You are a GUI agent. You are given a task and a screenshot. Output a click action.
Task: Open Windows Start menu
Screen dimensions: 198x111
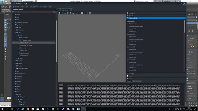2,109
